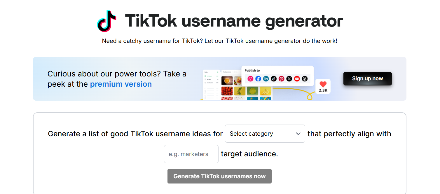Select the Instagram icon under Publish to
This screenshot has height=194, width=440.
pyautogui.click(x=251, y=79)
